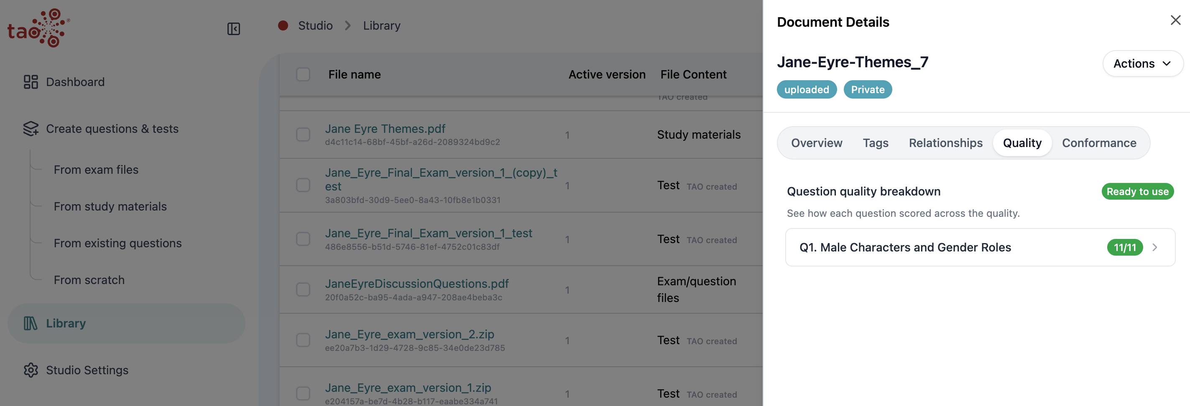Close the Document Details panel
The image size is (1190, 406).
click(1175, 20)
